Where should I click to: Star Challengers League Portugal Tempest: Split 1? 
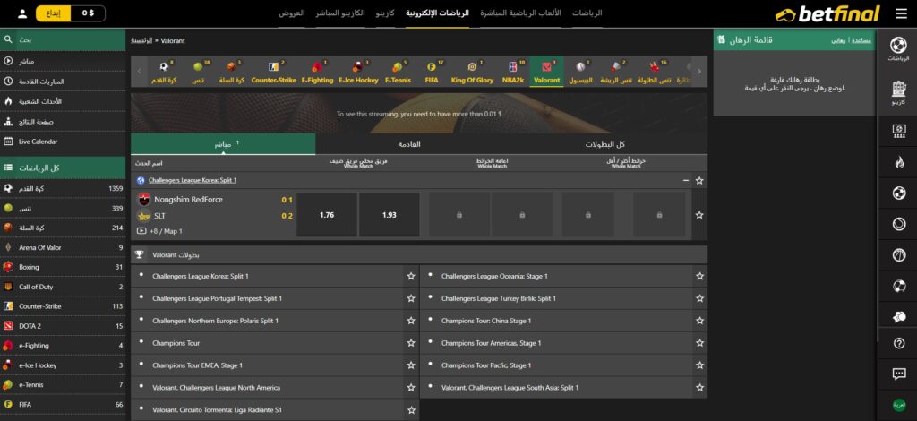pos(410,298)
